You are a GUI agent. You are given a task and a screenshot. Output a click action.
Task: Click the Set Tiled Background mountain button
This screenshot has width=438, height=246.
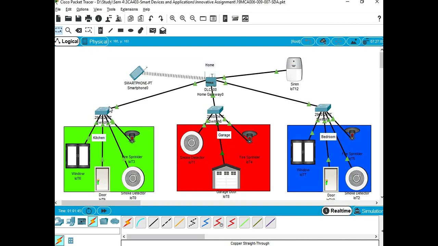(354, 41)
